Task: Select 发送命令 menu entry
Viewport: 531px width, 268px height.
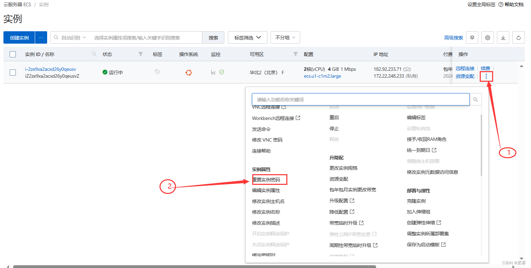Action: (261, 129)
